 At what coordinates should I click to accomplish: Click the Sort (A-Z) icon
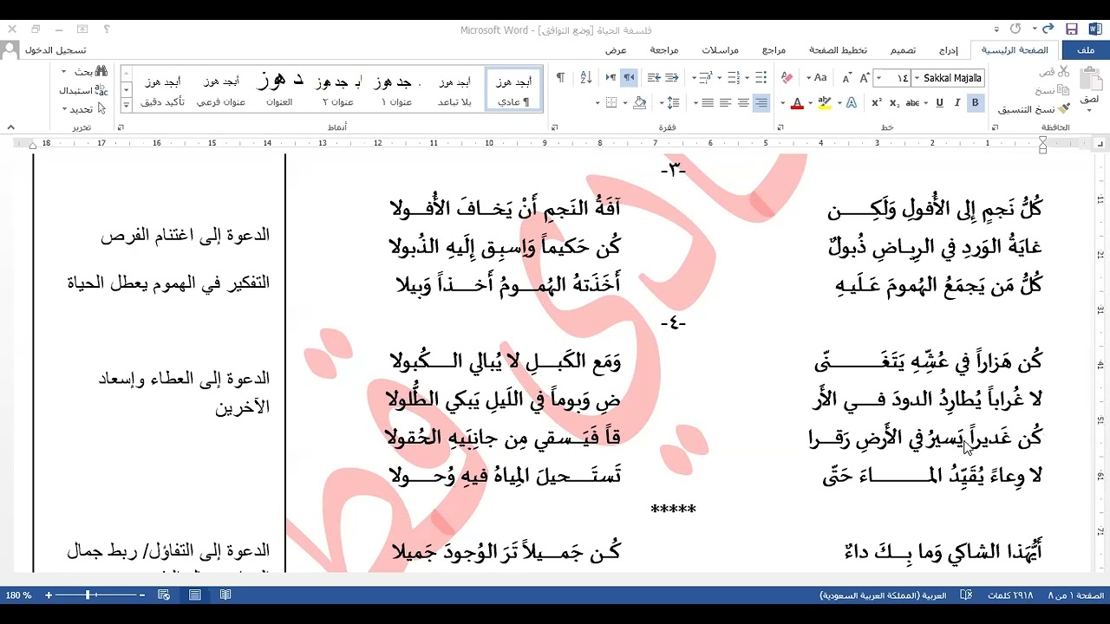[585, 78]
